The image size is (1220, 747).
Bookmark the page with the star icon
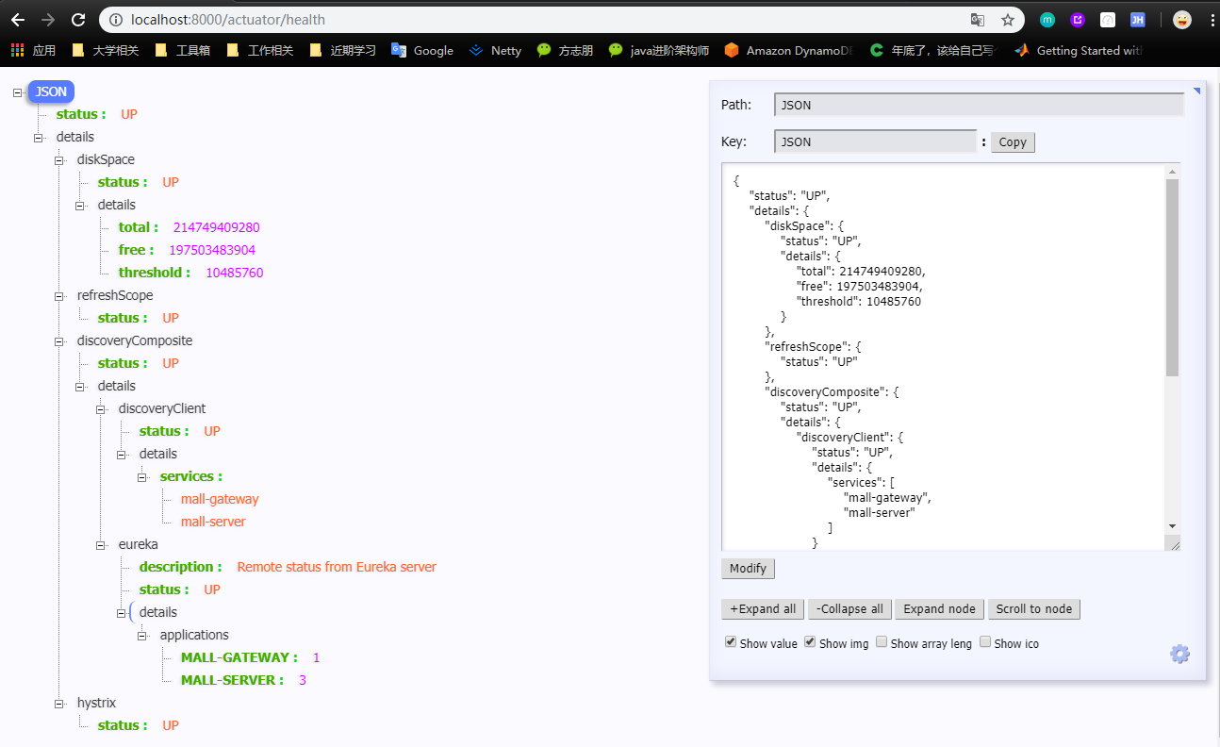(x=1008, y=19)
